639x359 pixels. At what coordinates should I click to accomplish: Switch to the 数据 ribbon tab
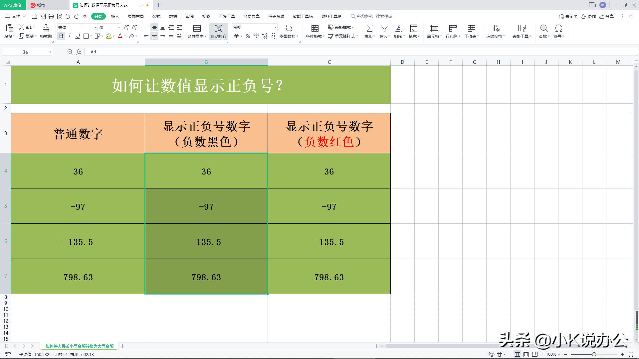click(x=173, y=16)
